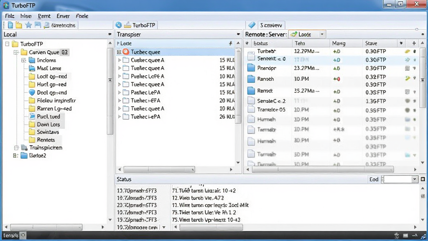The height and width of the screenshot is (241, 428).
Task: Click the Status log horizontal scrollbar
Action: tap(211, 227)
